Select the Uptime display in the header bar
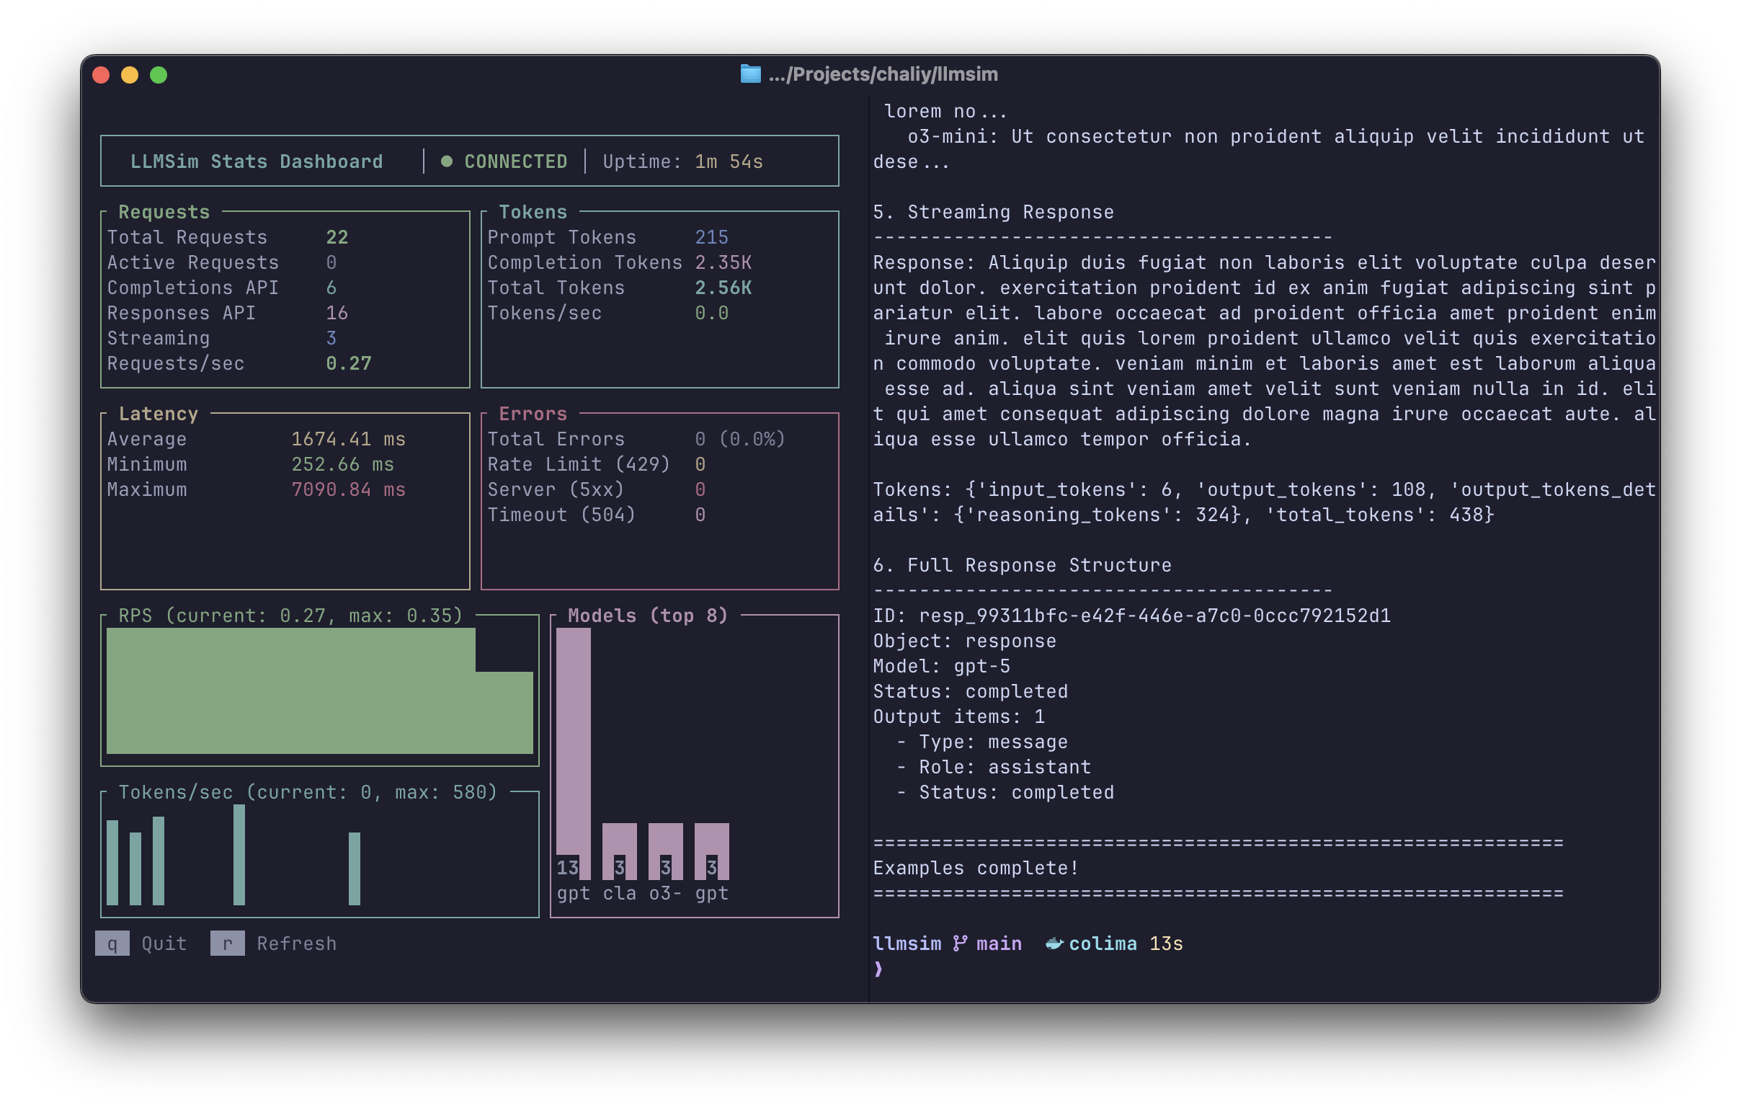The height and width of the screenshot is (1110, 1741). (682, 161)
